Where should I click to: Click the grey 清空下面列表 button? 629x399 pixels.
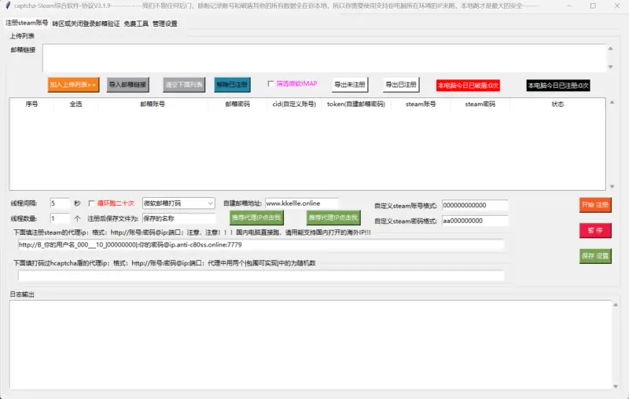point(183,84)
